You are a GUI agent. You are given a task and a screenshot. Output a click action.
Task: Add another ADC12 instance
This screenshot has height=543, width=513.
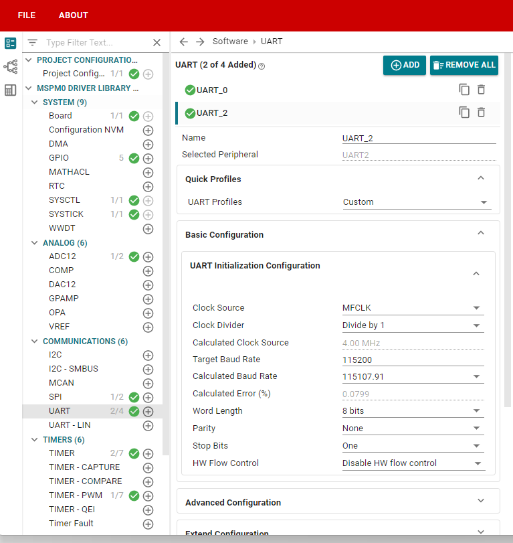tap(148, 257)
